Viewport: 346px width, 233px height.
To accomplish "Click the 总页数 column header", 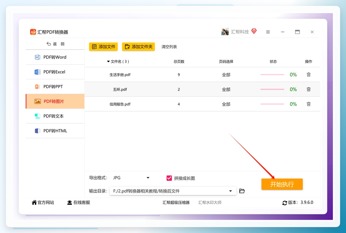I will 179,62.
